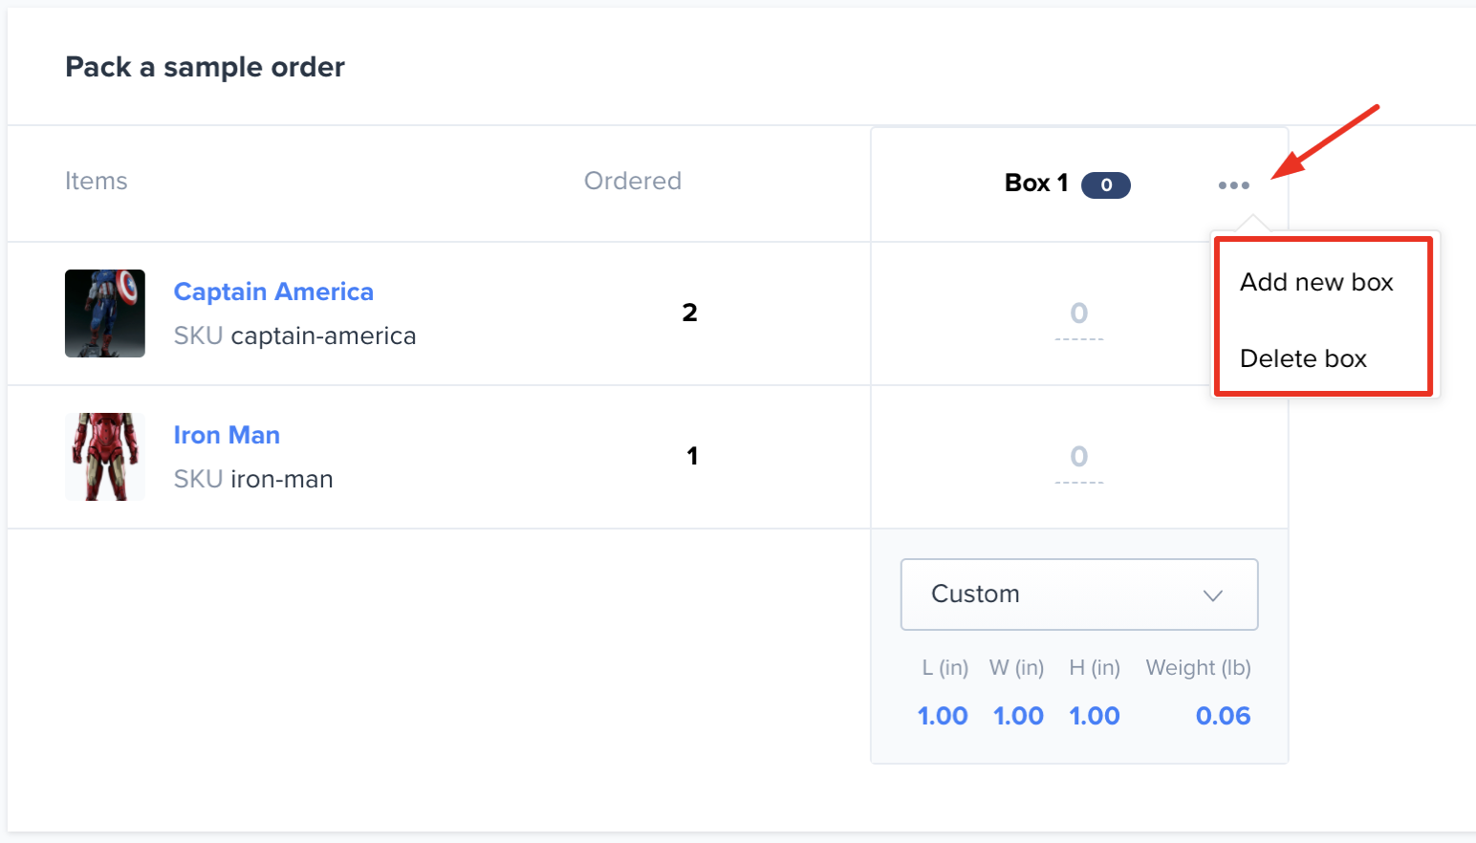Click the Iron Man product thumbnail
Viewport: 1476px width, 843px height.
[x=105, y=457]
